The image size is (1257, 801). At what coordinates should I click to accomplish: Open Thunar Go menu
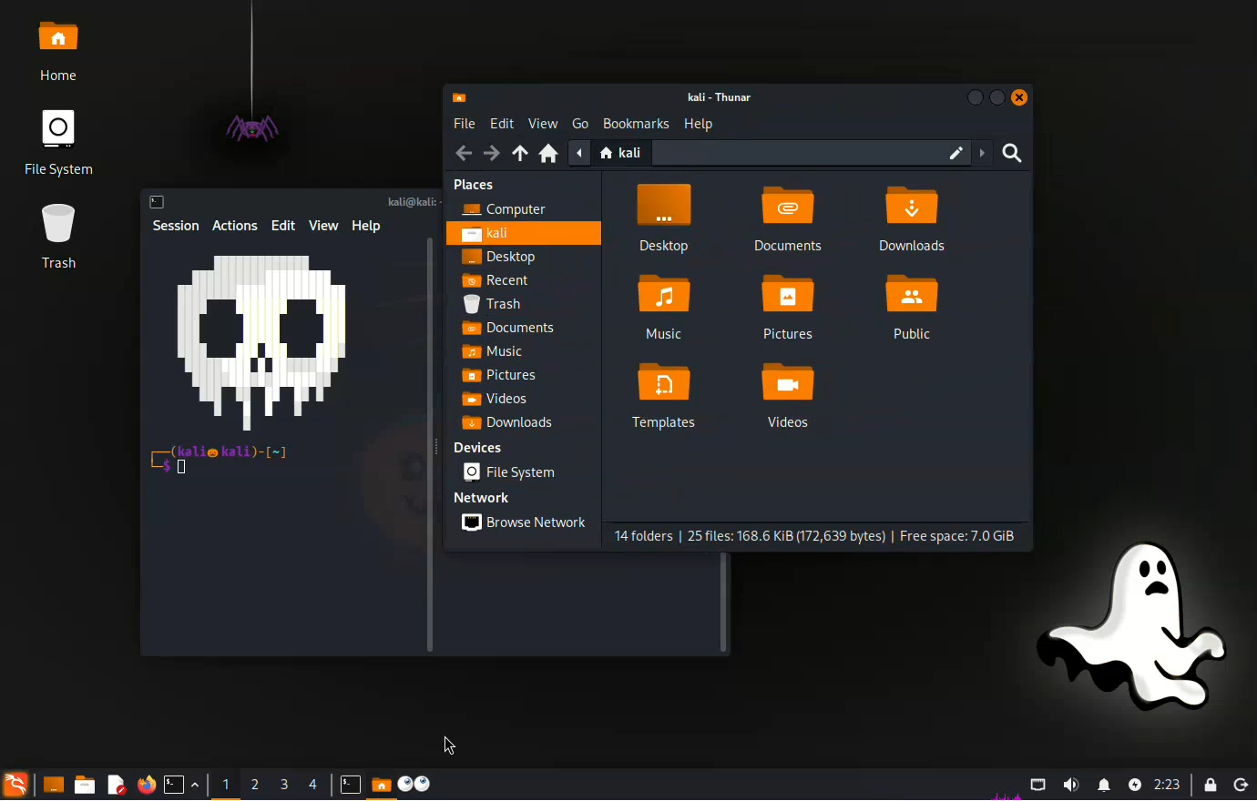[x=580, y=124]
